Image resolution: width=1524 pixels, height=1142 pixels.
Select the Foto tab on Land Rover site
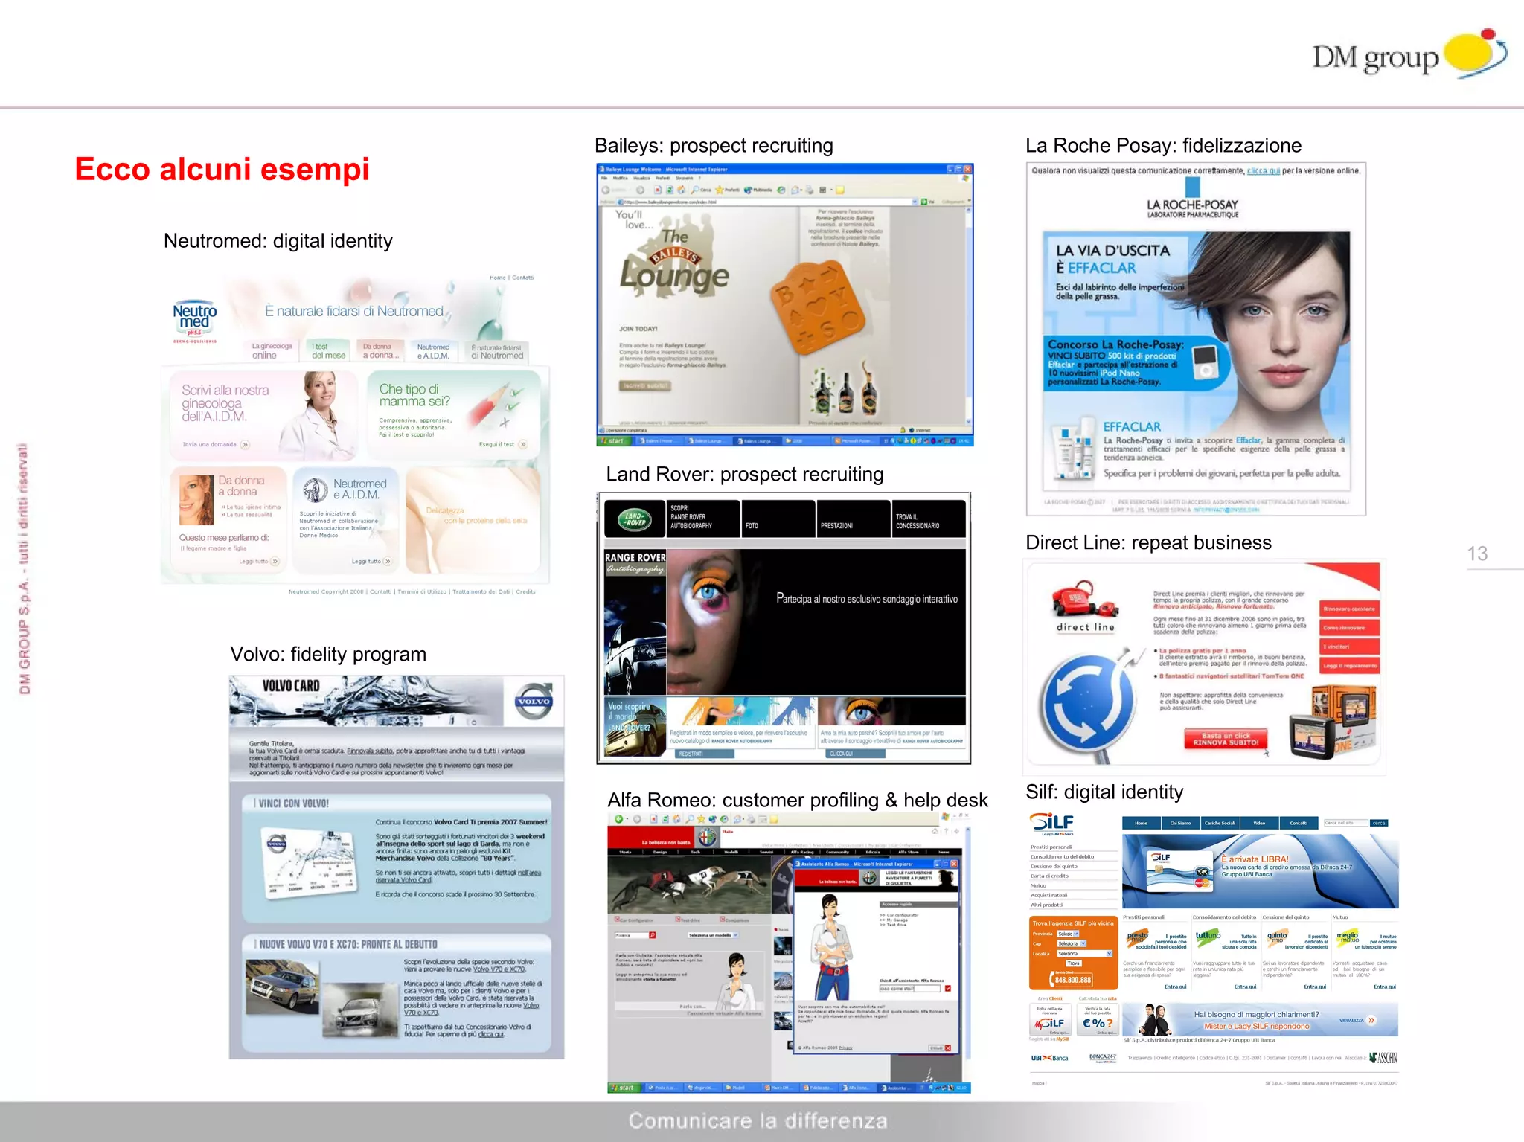point(778,519)
